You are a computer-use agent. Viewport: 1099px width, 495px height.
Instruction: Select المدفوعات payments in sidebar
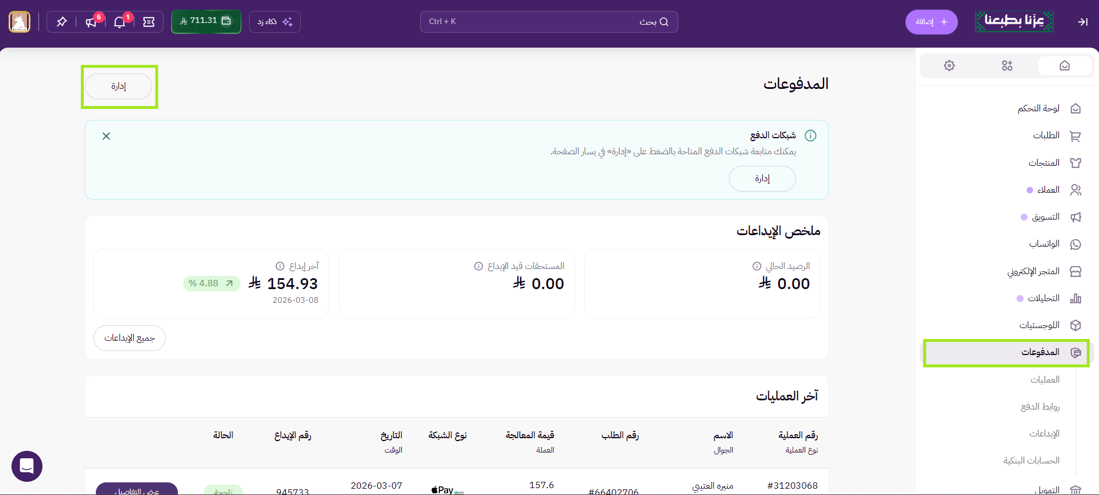click(1006, 353)
